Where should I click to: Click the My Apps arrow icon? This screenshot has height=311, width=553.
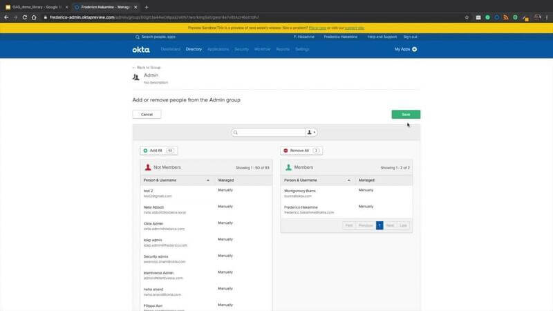pos(414,50)
